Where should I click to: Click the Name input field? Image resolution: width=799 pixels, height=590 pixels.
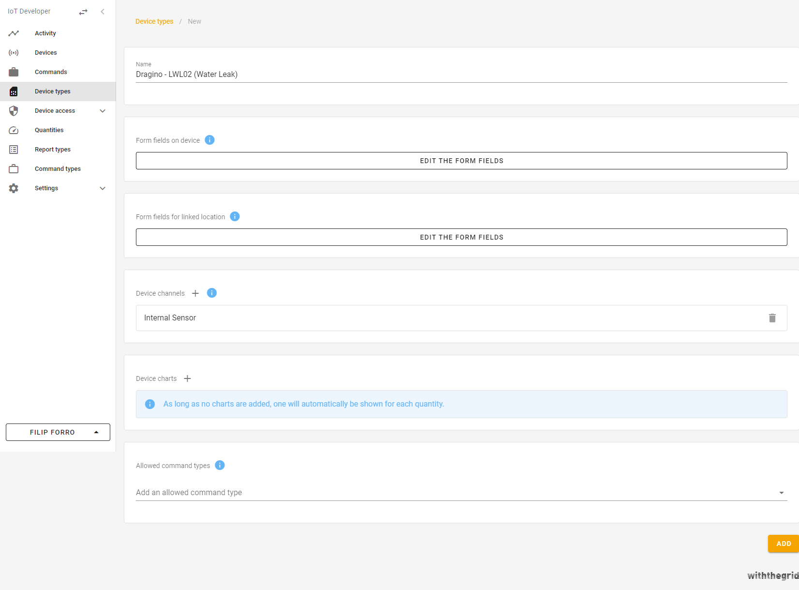pos(461,75)
